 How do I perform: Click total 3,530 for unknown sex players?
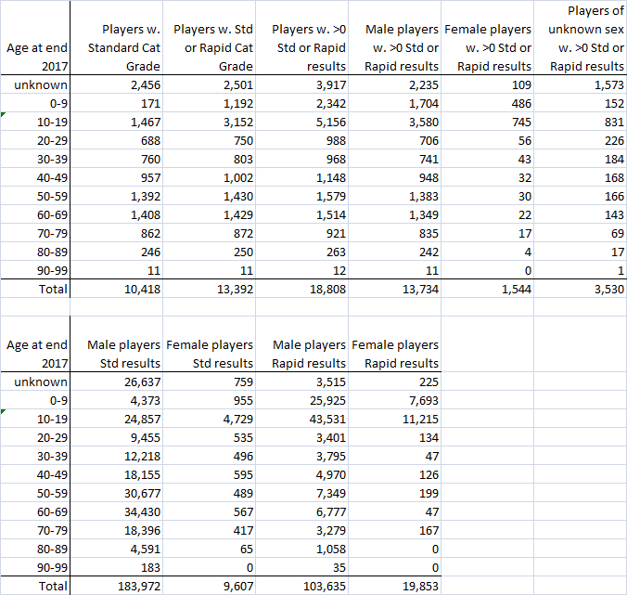[x=581, y=289]
